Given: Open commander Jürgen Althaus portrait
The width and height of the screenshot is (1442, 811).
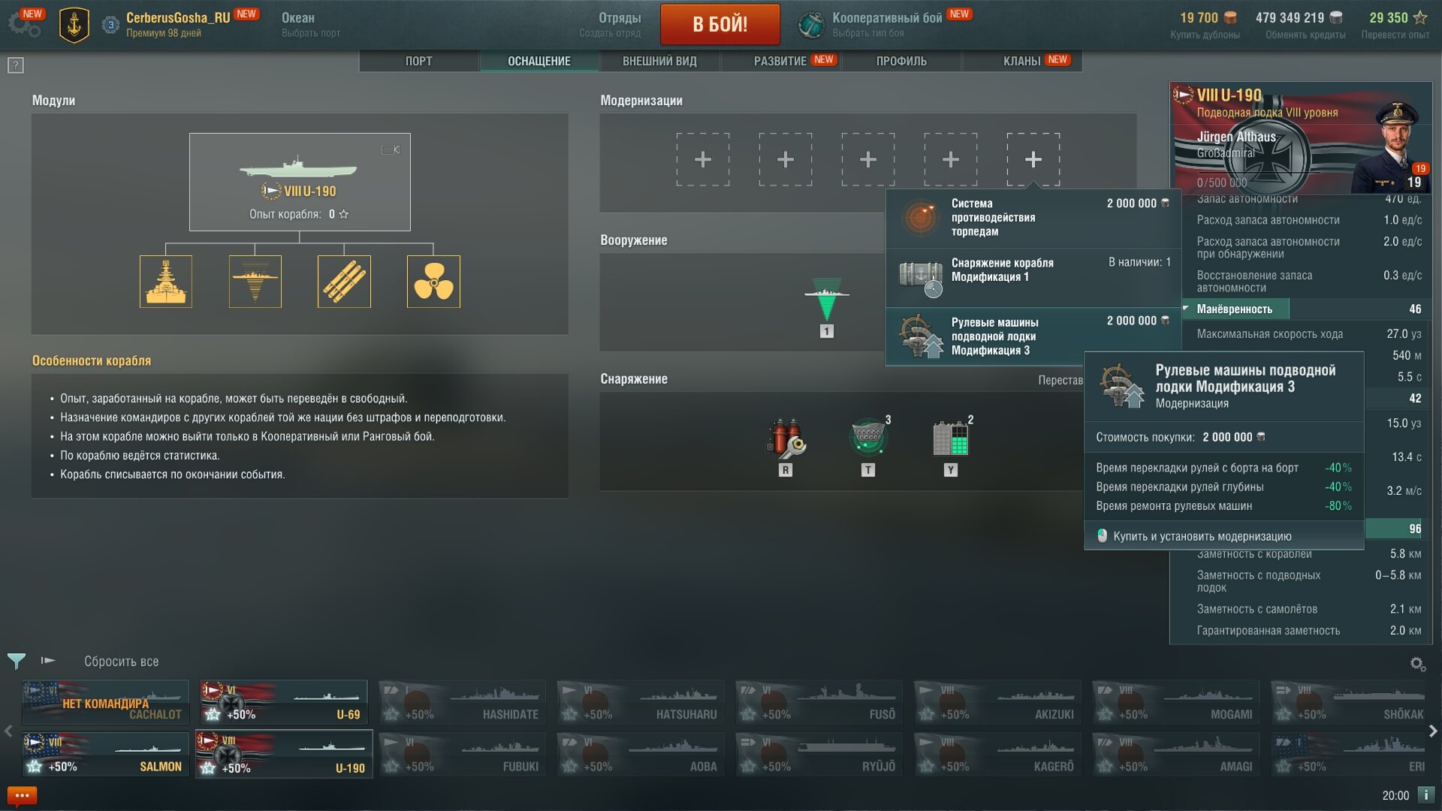Looking at the screenshot, I should pyautogui.click(x=1393, y=148).
